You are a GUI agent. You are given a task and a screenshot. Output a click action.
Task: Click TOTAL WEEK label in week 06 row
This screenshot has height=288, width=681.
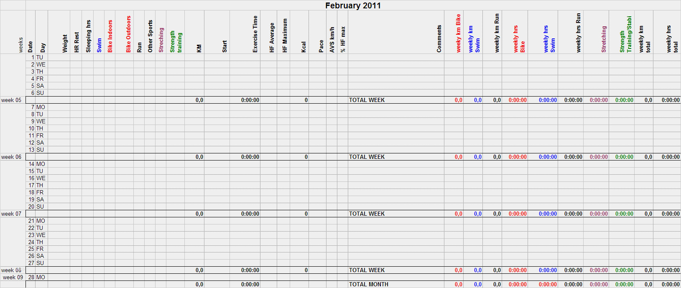tap(367, 157)
